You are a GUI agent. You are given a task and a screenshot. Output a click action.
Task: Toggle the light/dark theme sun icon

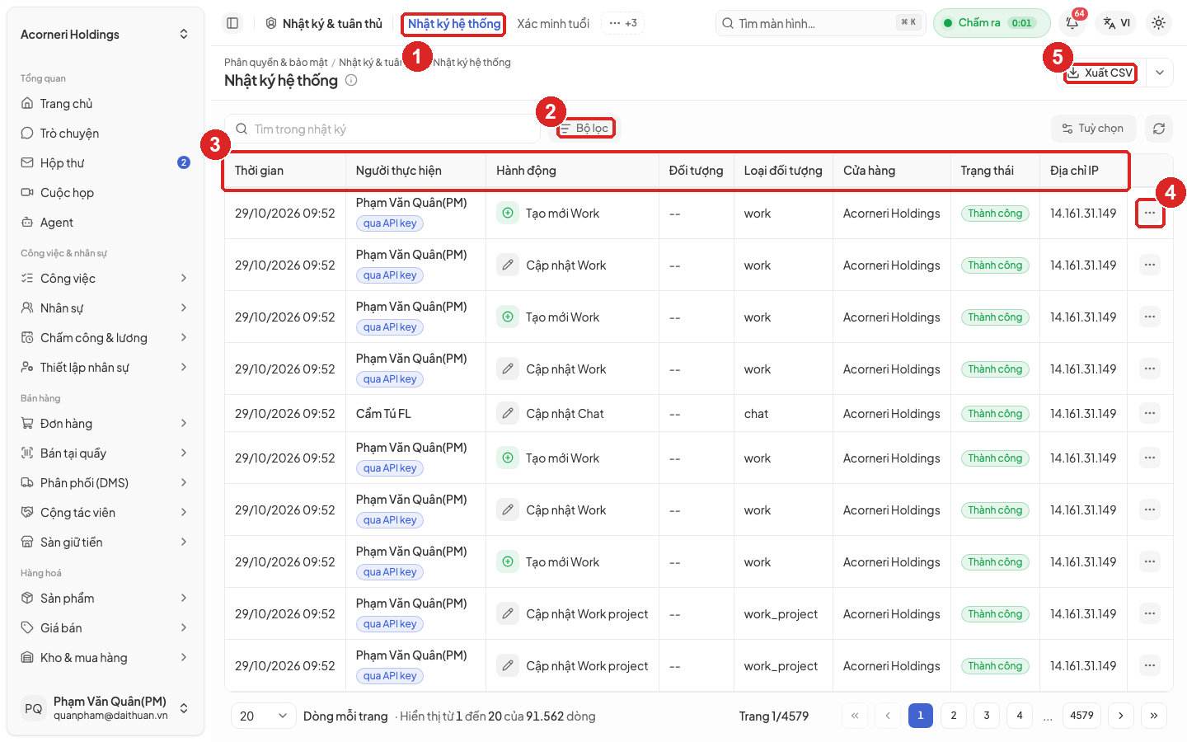[x=1158, y=23]
